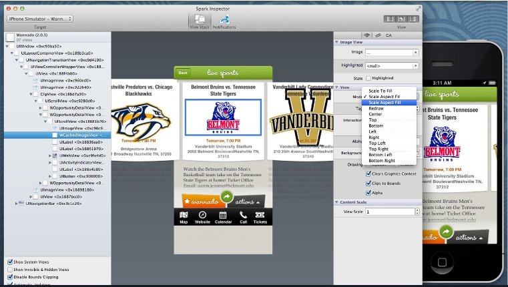Expand the UINavigationBar tree node
This screenshot has width=508, height=287.
17,204
